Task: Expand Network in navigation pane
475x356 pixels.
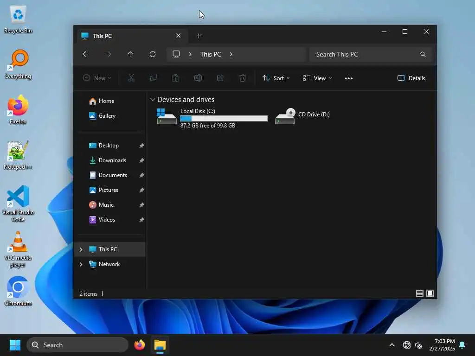Action: (81, 264)
